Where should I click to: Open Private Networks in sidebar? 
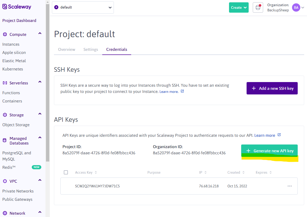pos(18,191)
